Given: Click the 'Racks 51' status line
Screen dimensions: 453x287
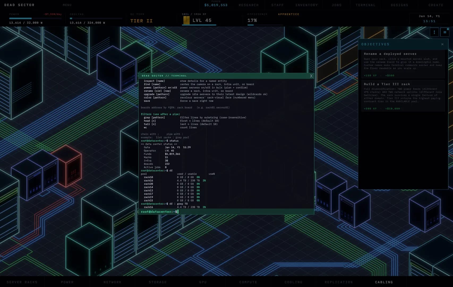Looking at the screenshot, I should [x=156, y=157].
